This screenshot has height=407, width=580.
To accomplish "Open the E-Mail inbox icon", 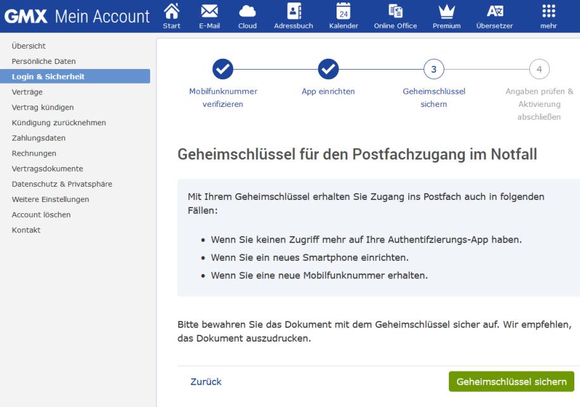I will pyautogui.click(x=210, y=16).
